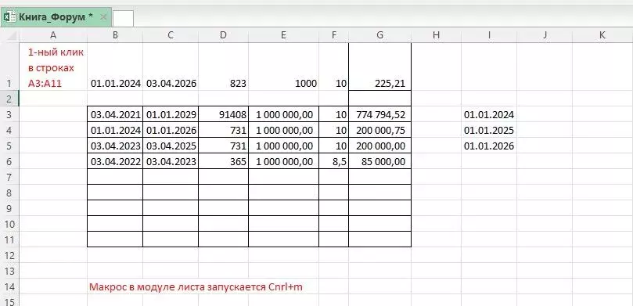This screenshot has height=306, width=633.
Task: Select cell with value 225,21
Action: point(380,67)
